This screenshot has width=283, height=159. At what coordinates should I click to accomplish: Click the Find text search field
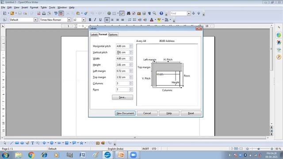click(179, 13)
